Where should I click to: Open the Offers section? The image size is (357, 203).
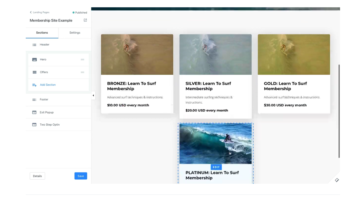click(x=58, y=72)
